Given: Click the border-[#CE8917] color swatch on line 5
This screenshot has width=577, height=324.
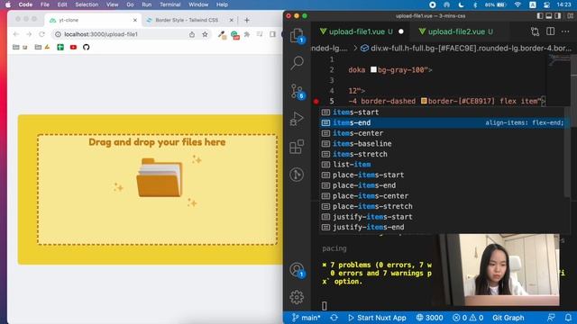Looking at the screenshot, I should click(x=424, y=101).
